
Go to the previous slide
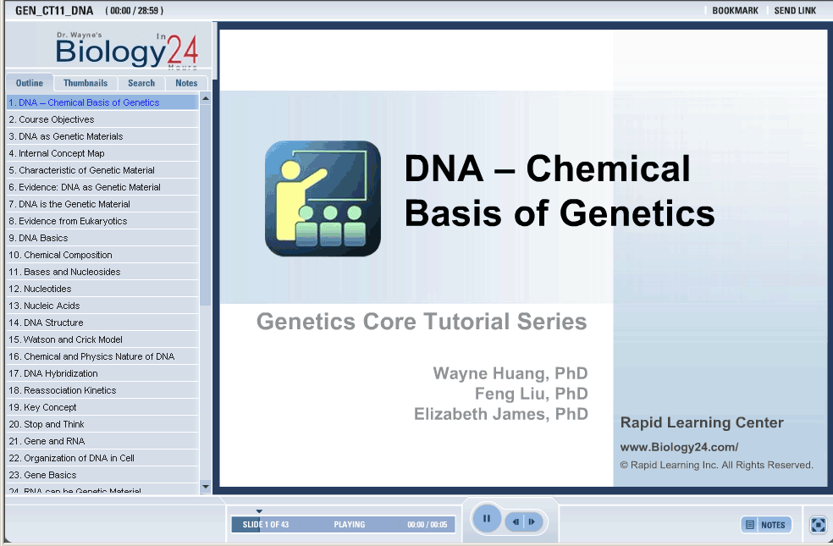tap(516, 522)
